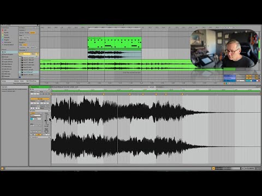Open the Drums library category
Screen dimensions: 262x196
9,57
